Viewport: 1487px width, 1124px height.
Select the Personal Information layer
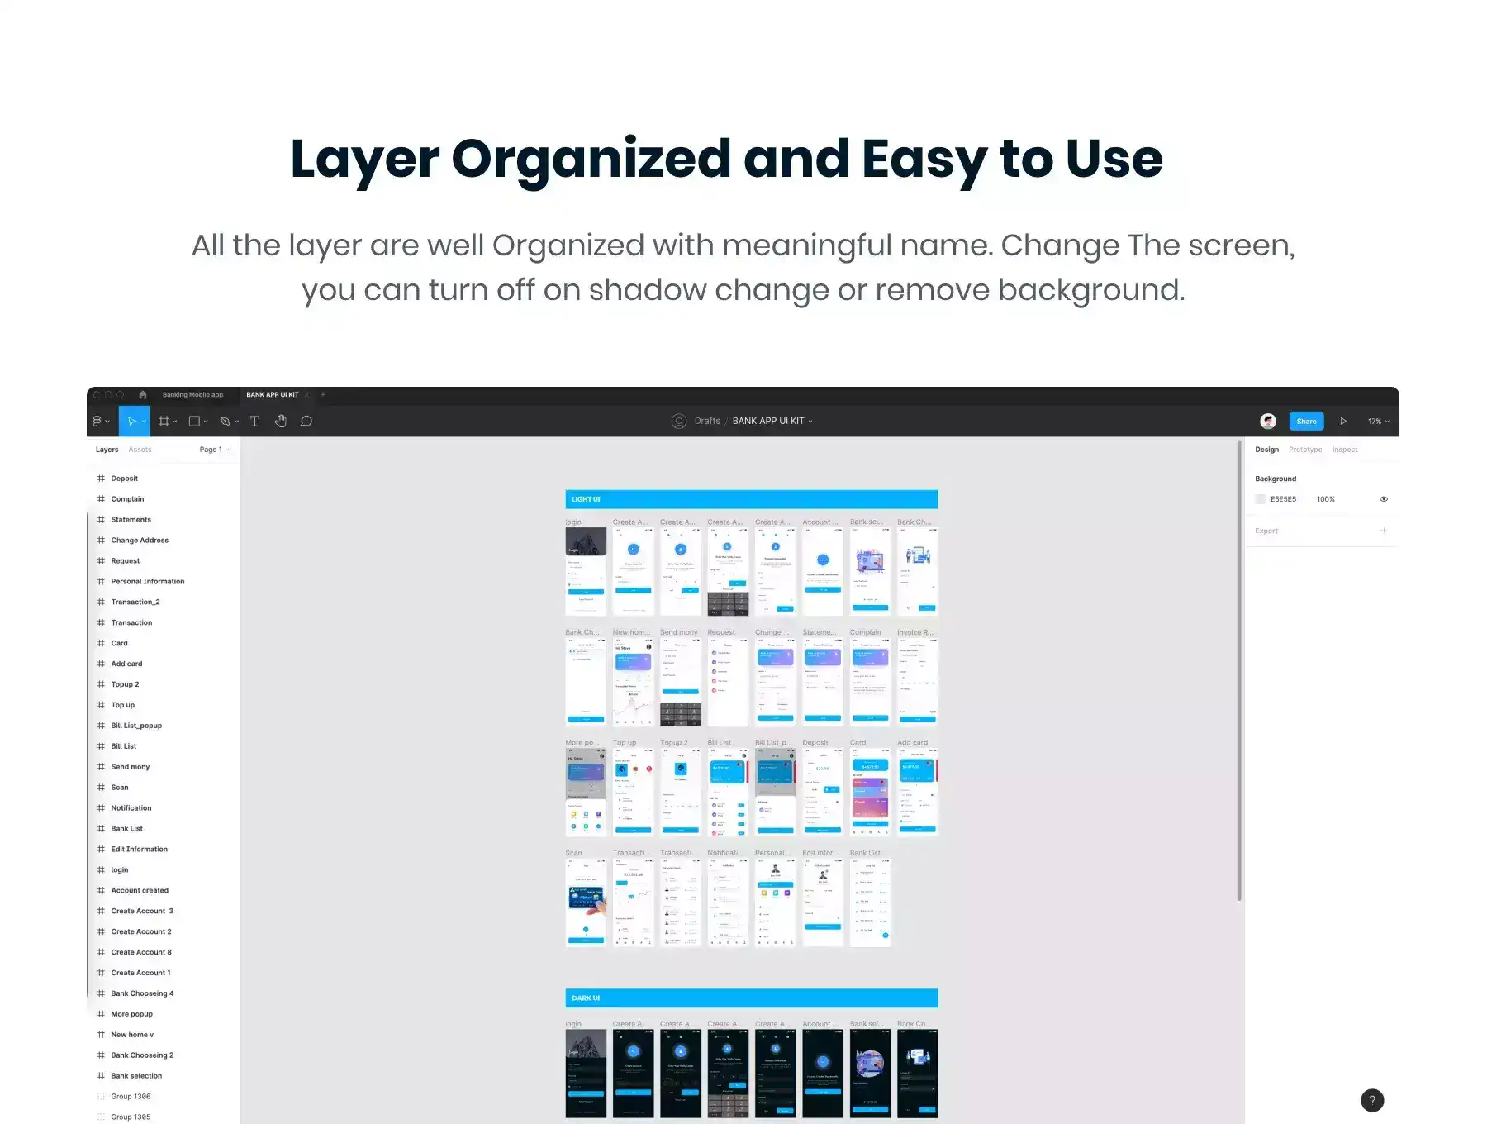(148, 582)
